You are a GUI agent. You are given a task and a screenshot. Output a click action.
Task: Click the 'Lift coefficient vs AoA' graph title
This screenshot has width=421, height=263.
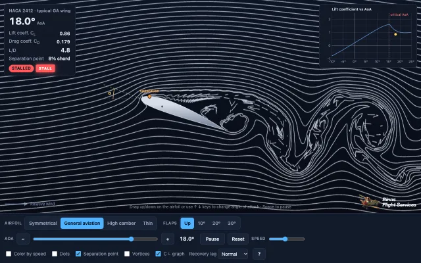coord(352,9)
